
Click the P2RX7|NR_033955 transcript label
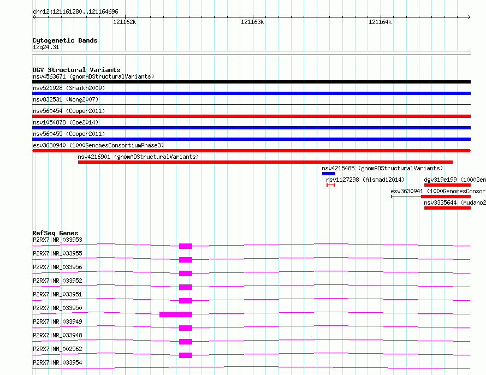[57, 253]
